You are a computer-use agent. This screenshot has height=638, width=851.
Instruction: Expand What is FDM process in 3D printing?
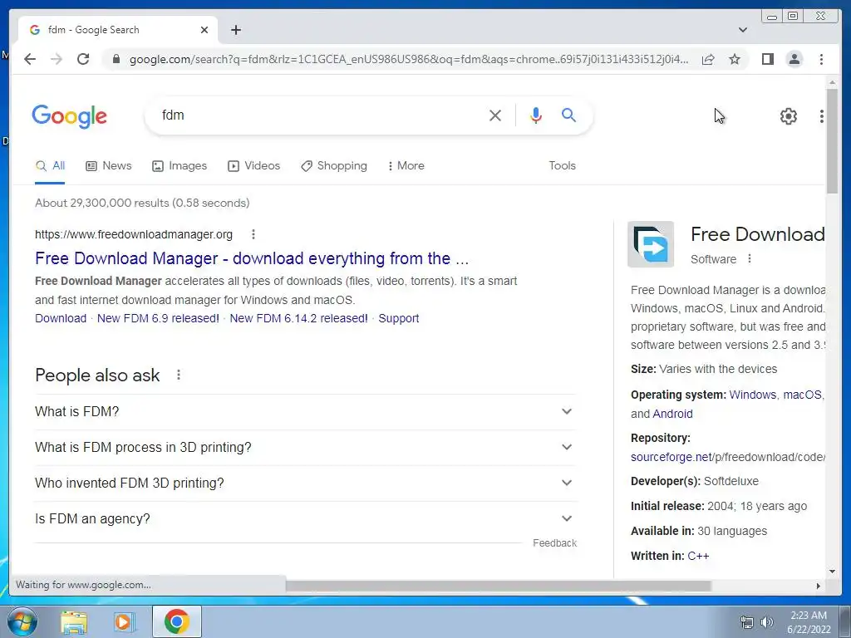305,448
